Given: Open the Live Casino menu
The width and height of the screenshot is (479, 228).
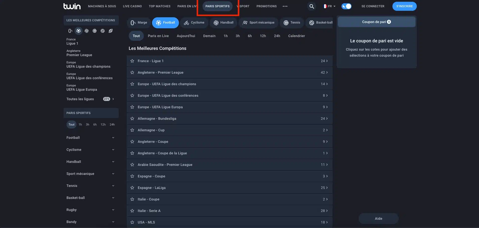Looking at the screenshot, I should [x=132, y=6].
